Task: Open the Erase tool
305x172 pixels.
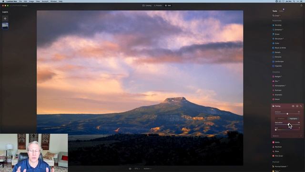Action: click(x=276, y=34)
